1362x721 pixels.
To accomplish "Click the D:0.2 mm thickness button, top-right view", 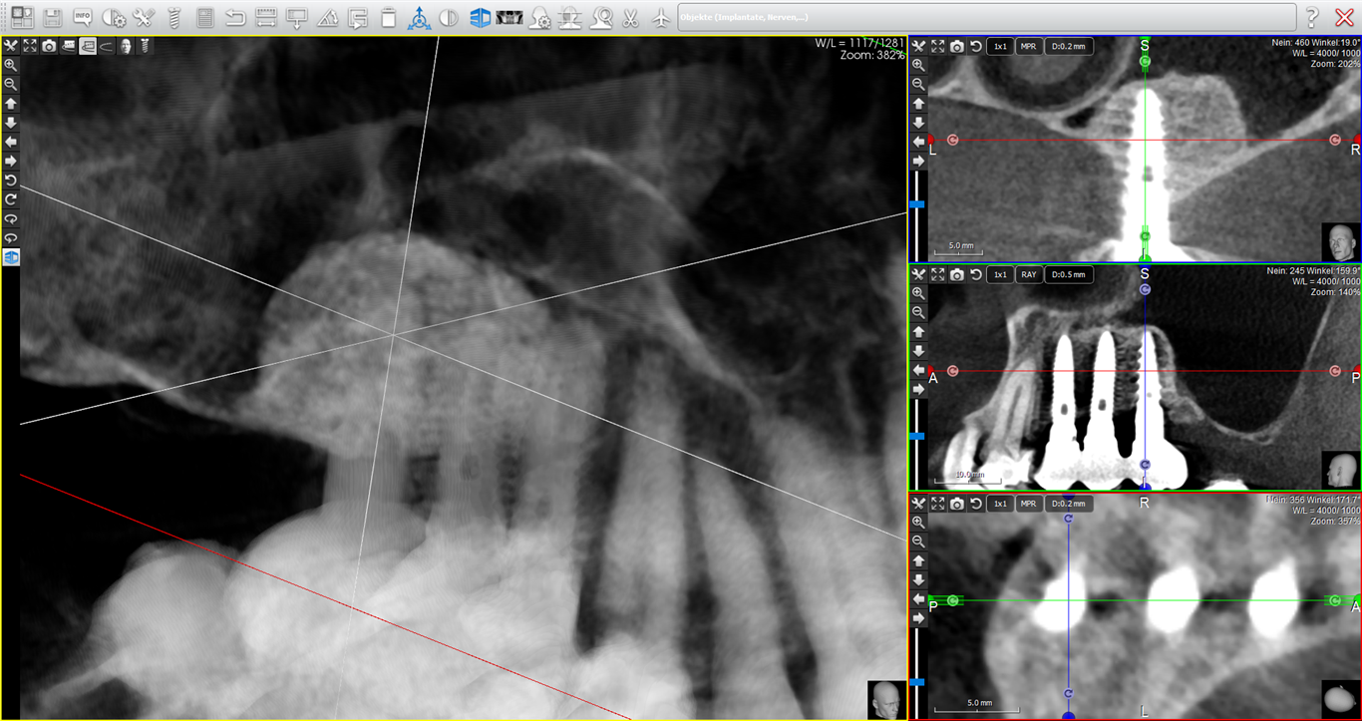I will click(1068, 46).
